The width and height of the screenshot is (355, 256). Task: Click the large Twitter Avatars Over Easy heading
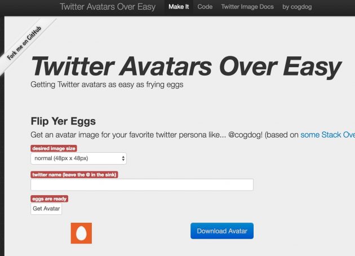(186, 67)
